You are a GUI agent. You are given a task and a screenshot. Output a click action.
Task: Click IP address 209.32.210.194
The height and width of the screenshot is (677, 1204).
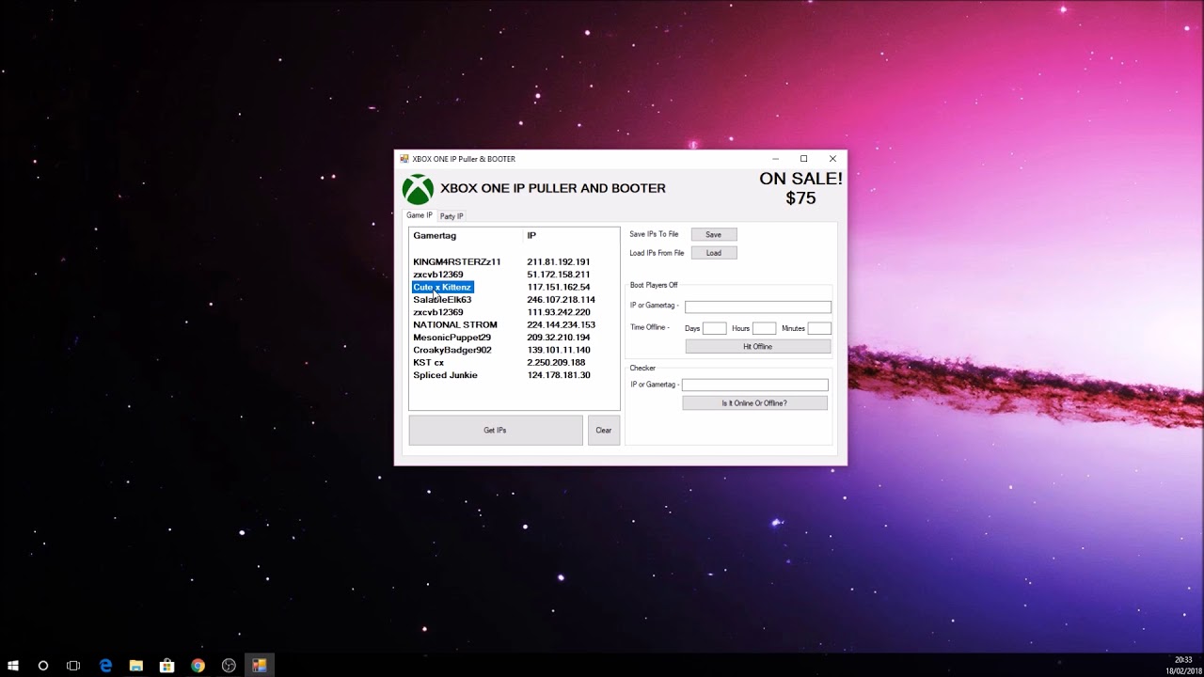tap(559, 338)
